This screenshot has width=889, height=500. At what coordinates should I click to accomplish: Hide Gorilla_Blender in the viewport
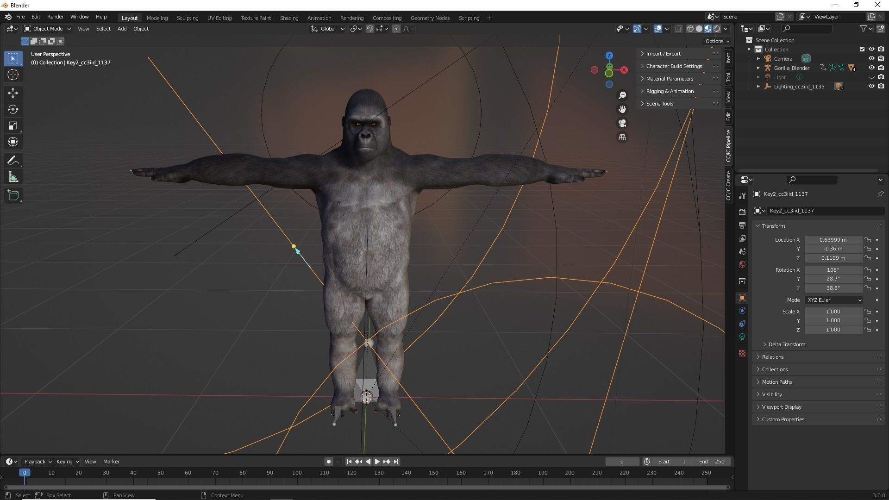(871, 68)
